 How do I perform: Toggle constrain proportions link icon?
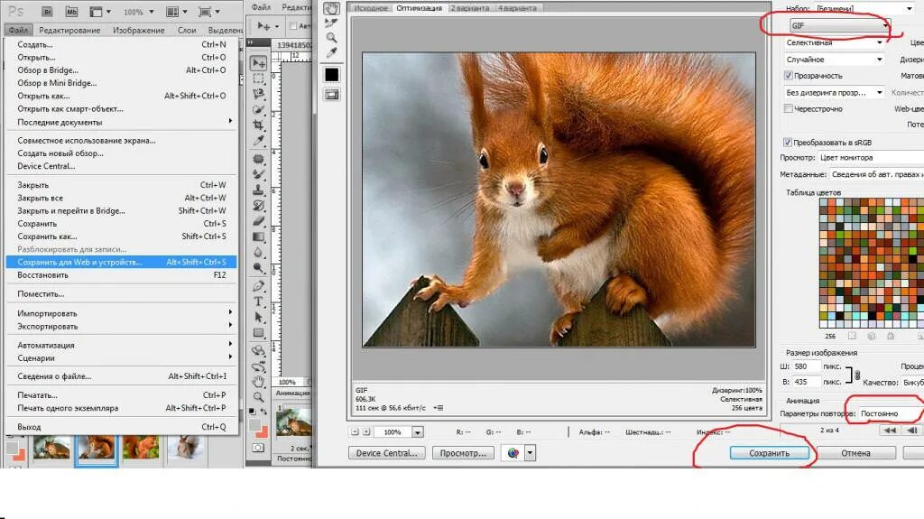857,375
